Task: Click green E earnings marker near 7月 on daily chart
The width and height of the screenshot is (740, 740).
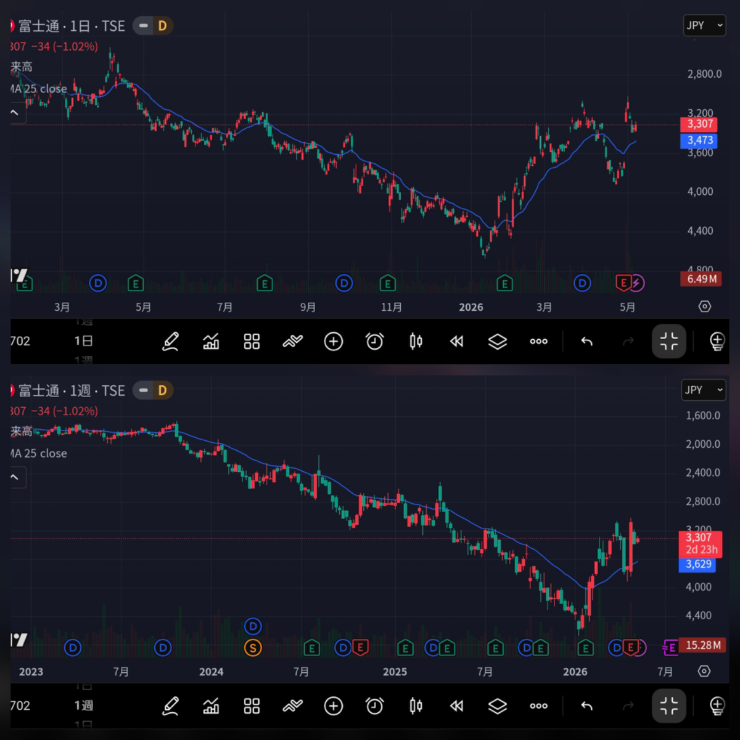Action: click(265, 283)
